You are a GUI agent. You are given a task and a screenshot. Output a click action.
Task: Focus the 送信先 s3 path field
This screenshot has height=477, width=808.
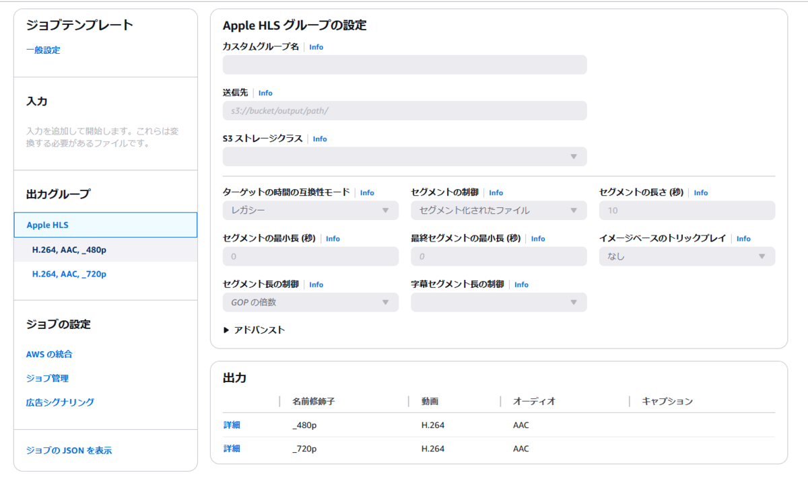click(405, 110)
